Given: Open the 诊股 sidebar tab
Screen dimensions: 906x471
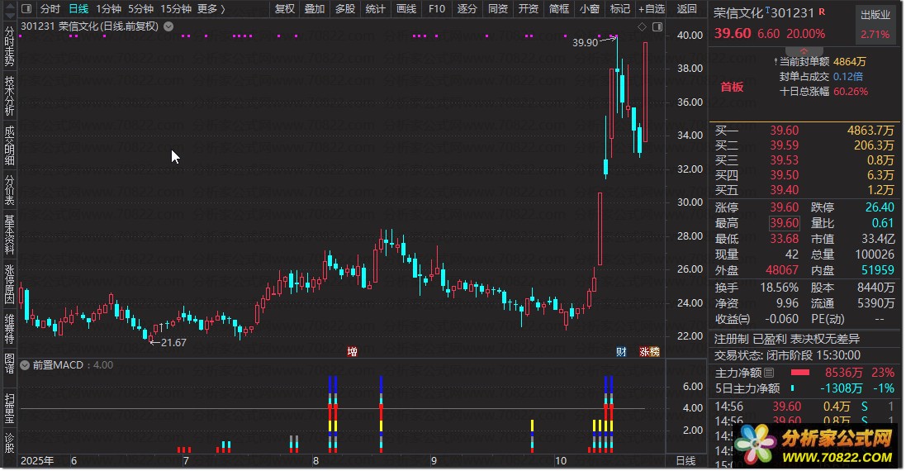Looking at the screenshot, I should (9, 443).
